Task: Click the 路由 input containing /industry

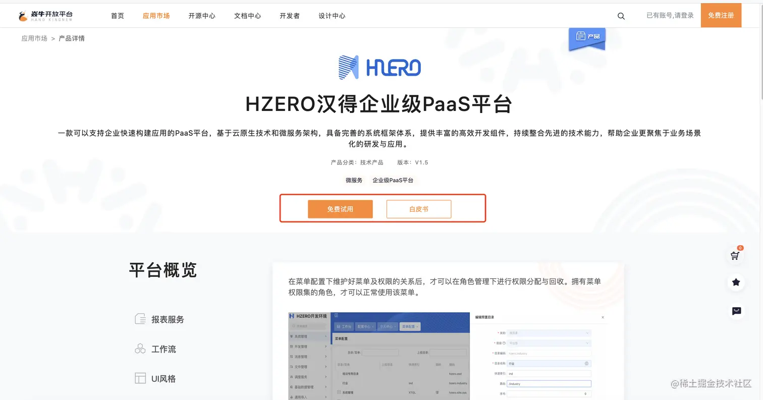Action: [549, 383]
